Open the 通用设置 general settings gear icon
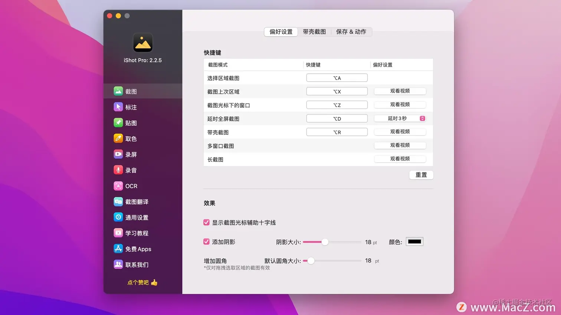The height and width of the screenshot is (315, 561). 118,217
